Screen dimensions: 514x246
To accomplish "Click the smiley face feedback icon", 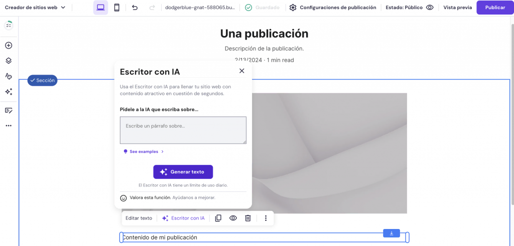I will (123, 198).
